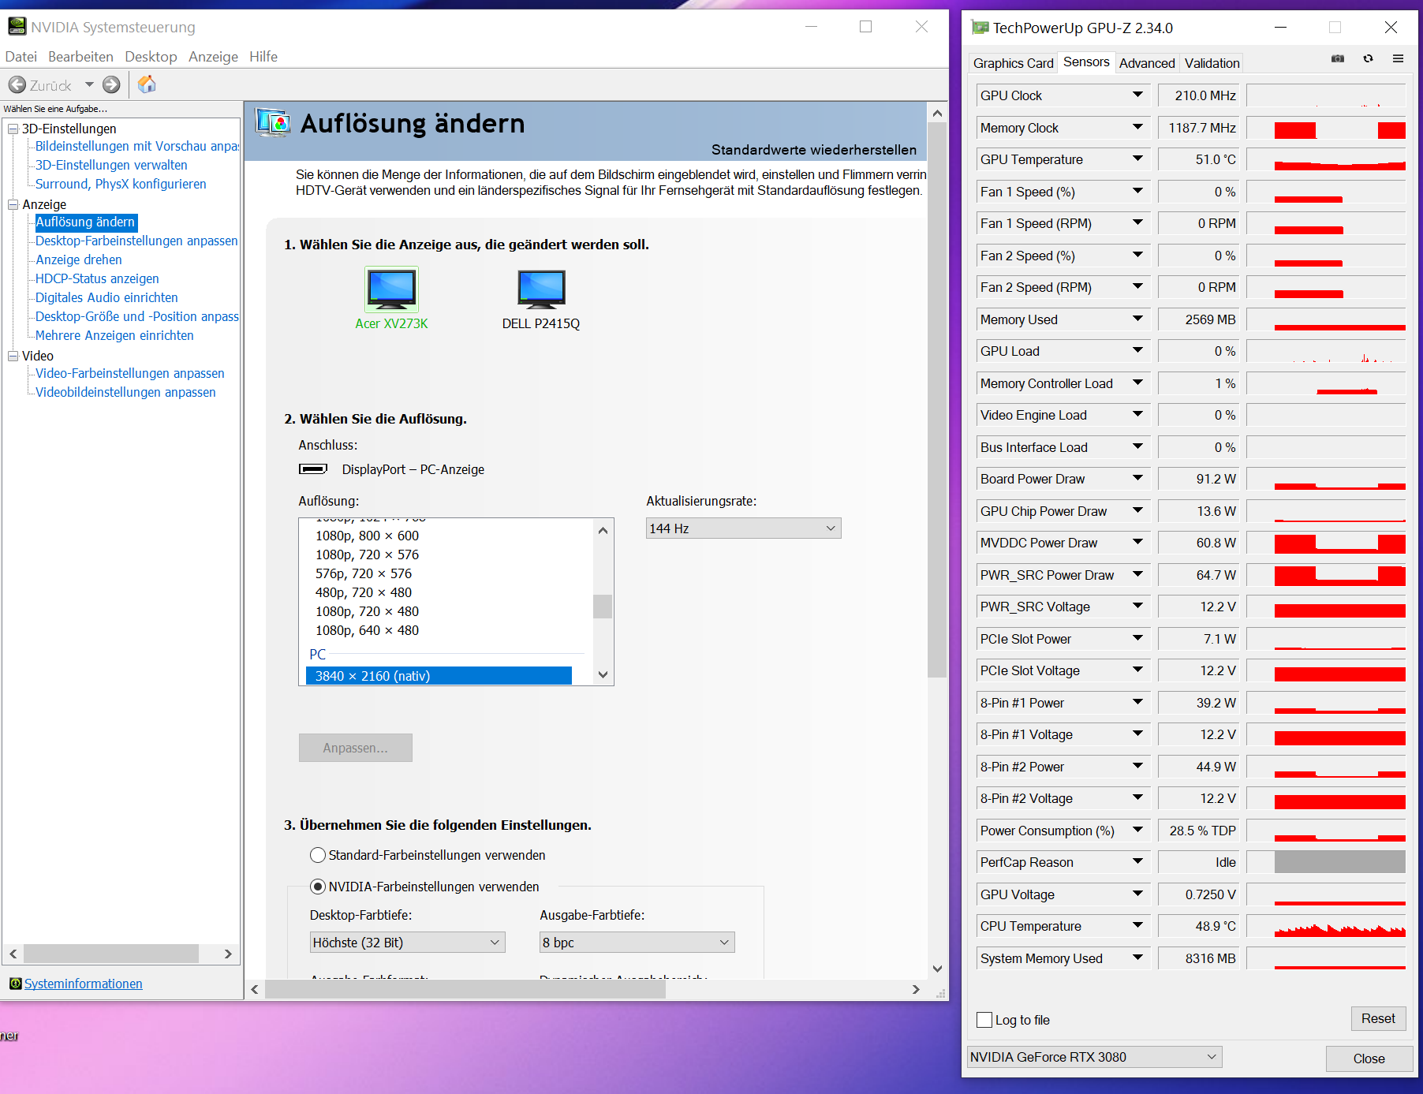Open the Ausgabe-Farbtiefe 8 bpc dropdown
The width and height of the screenshot is (1423, 1094).
(x=637, y=943)
